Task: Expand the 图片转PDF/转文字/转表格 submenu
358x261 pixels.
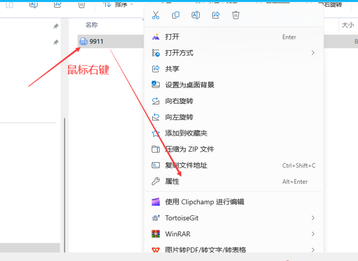Action: click(313, 249)
